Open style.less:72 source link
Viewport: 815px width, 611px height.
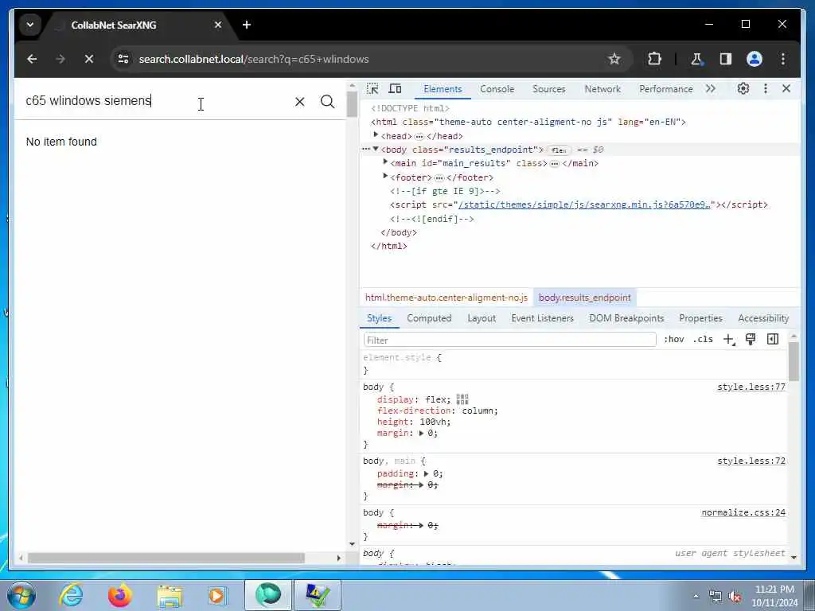pyautogui.click(x=751, y=461)
